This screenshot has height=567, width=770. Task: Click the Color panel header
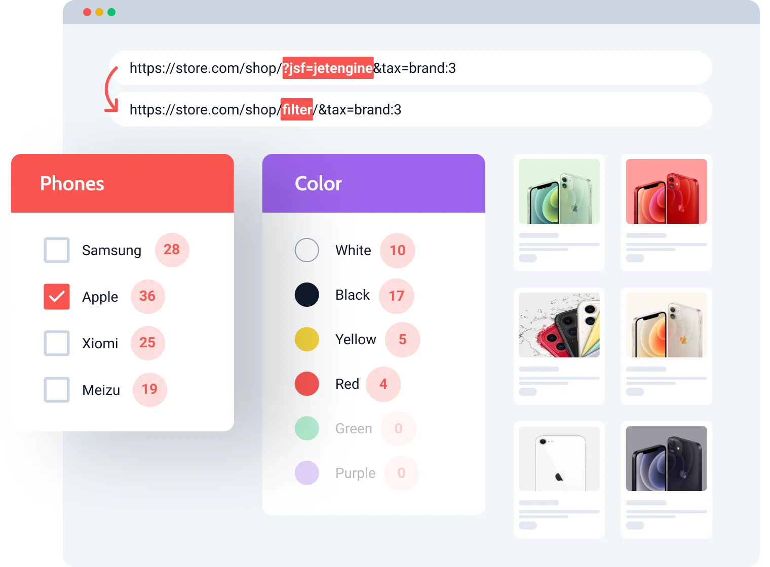pos(373,183)
